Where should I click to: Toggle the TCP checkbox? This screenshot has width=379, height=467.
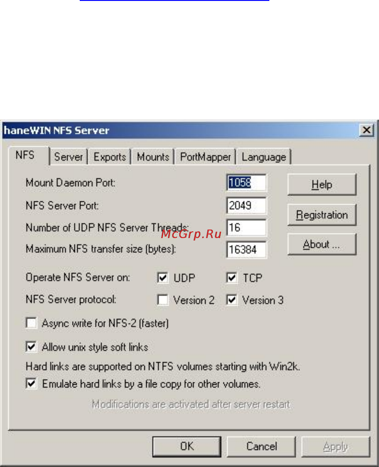[232, 278]
